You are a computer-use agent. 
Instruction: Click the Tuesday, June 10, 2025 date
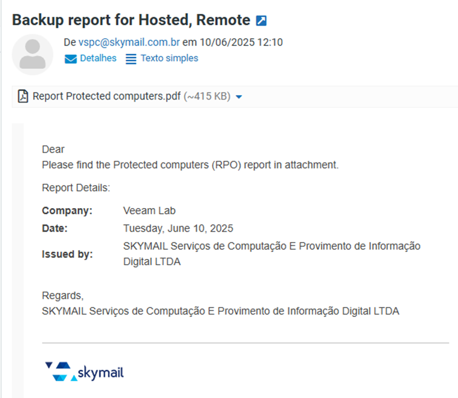click(178, 228)
